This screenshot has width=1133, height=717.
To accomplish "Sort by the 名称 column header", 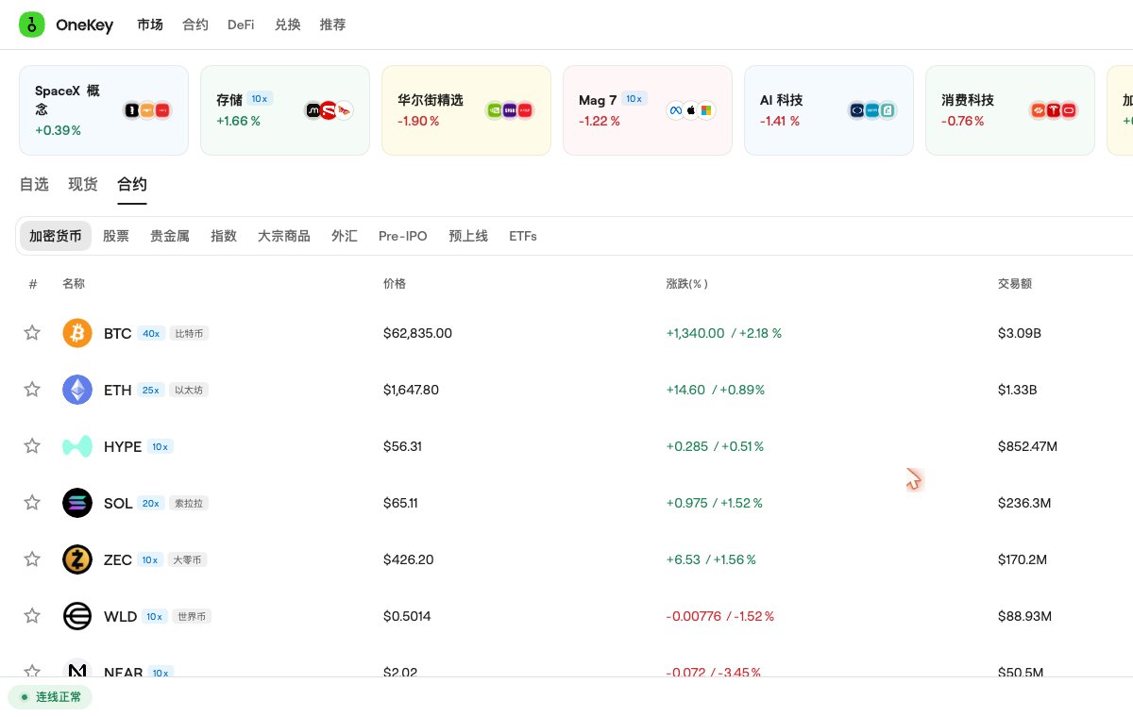I will point(74,284).
